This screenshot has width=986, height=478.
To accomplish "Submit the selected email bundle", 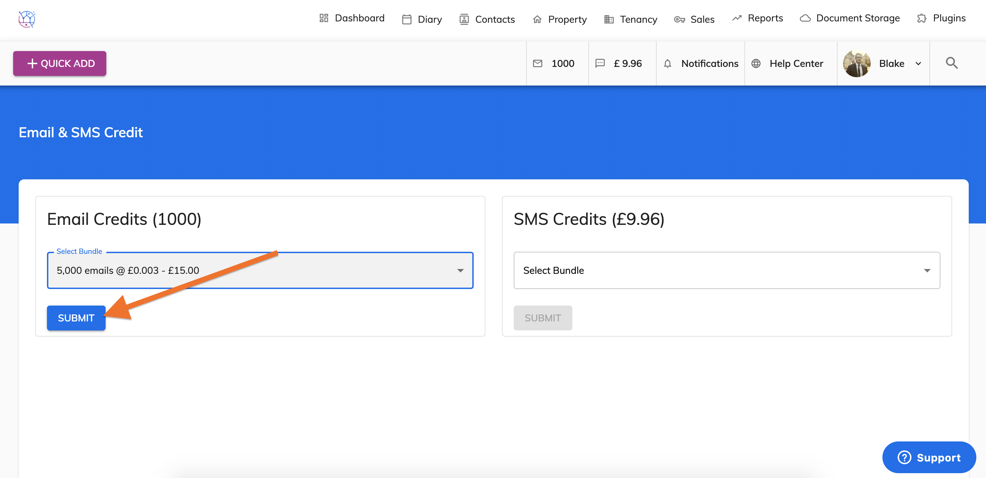I will (76, 318).
